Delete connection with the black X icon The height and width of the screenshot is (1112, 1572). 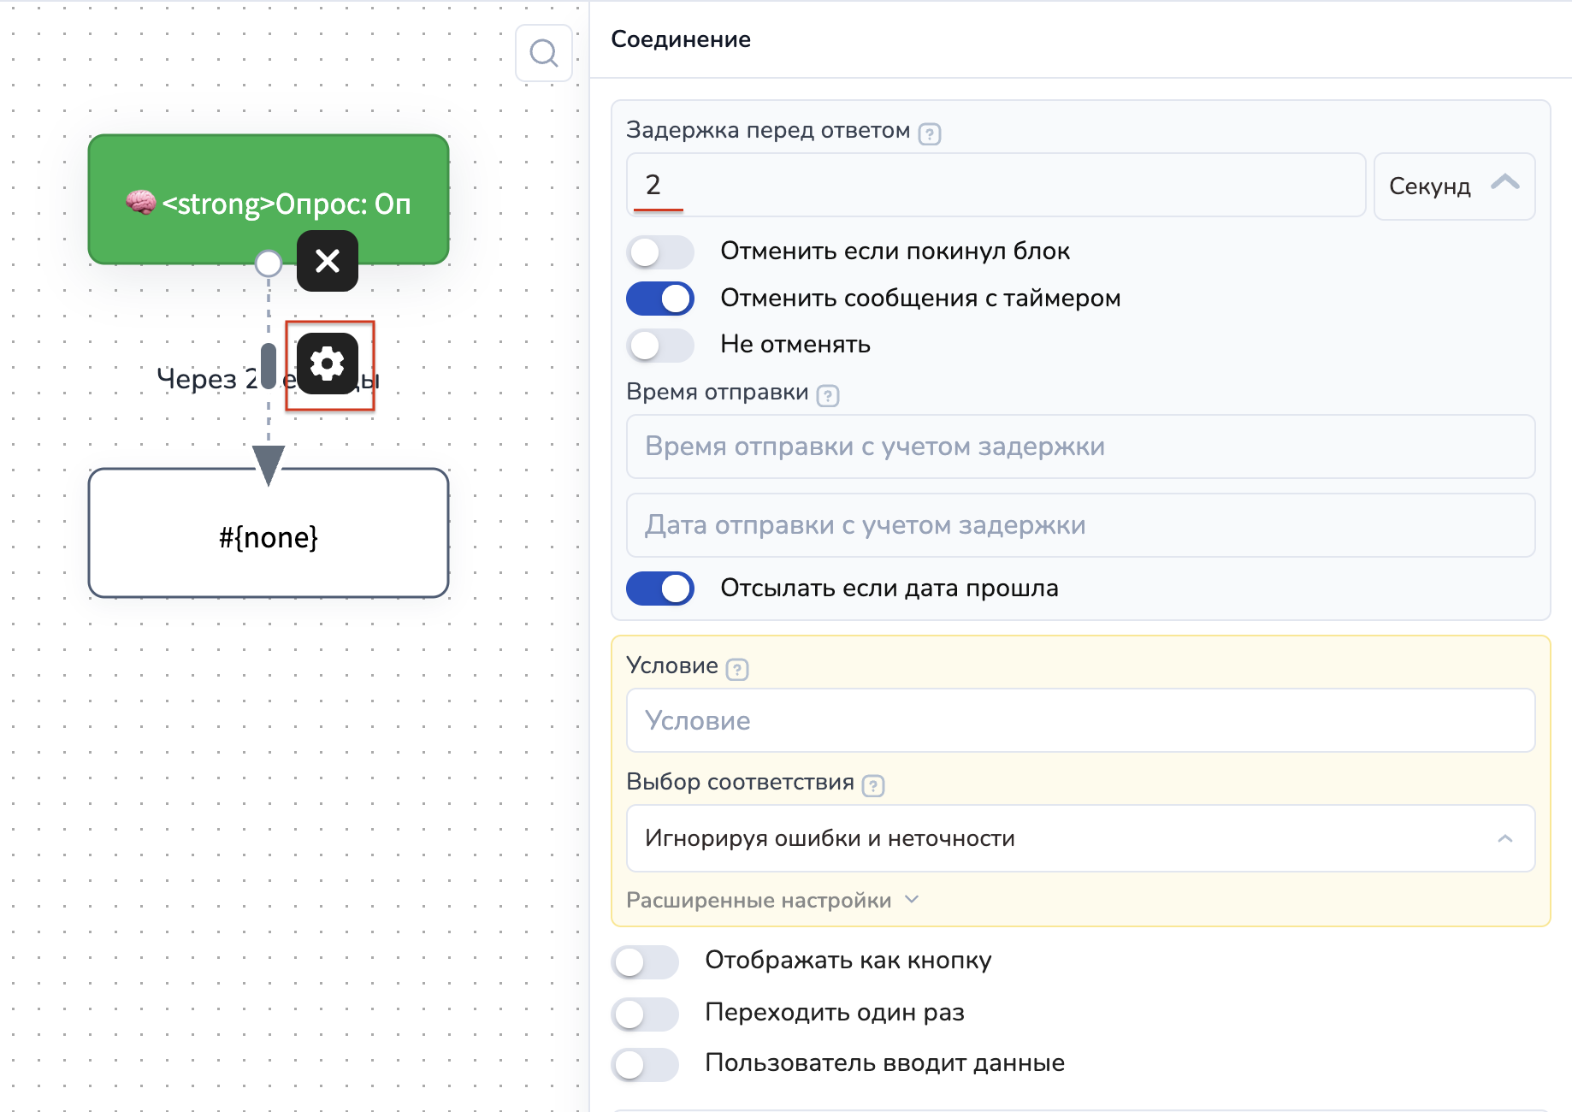328,261
